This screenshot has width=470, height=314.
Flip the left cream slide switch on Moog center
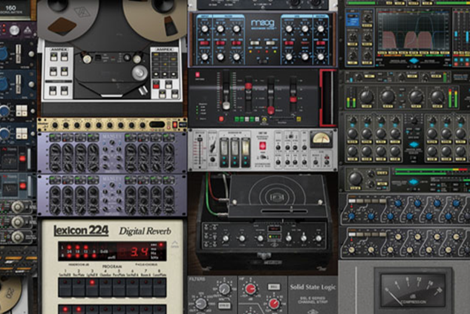pyautogui.click(x=254, y=43)
